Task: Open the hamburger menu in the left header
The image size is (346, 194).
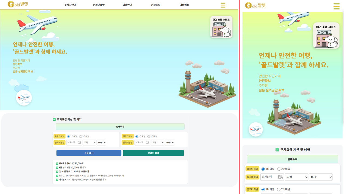Action: coord(223,5)
